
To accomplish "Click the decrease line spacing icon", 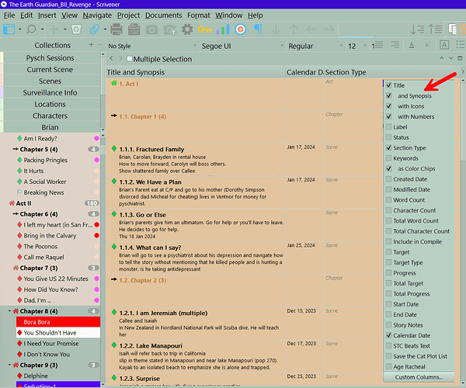I will 435,29.
